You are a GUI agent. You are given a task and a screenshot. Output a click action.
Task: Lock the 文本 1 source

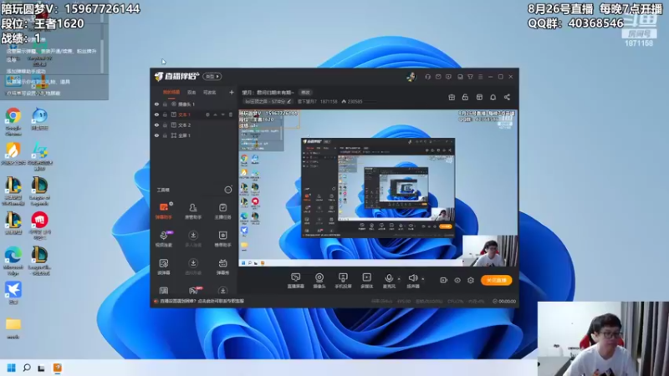pos(165,114)
